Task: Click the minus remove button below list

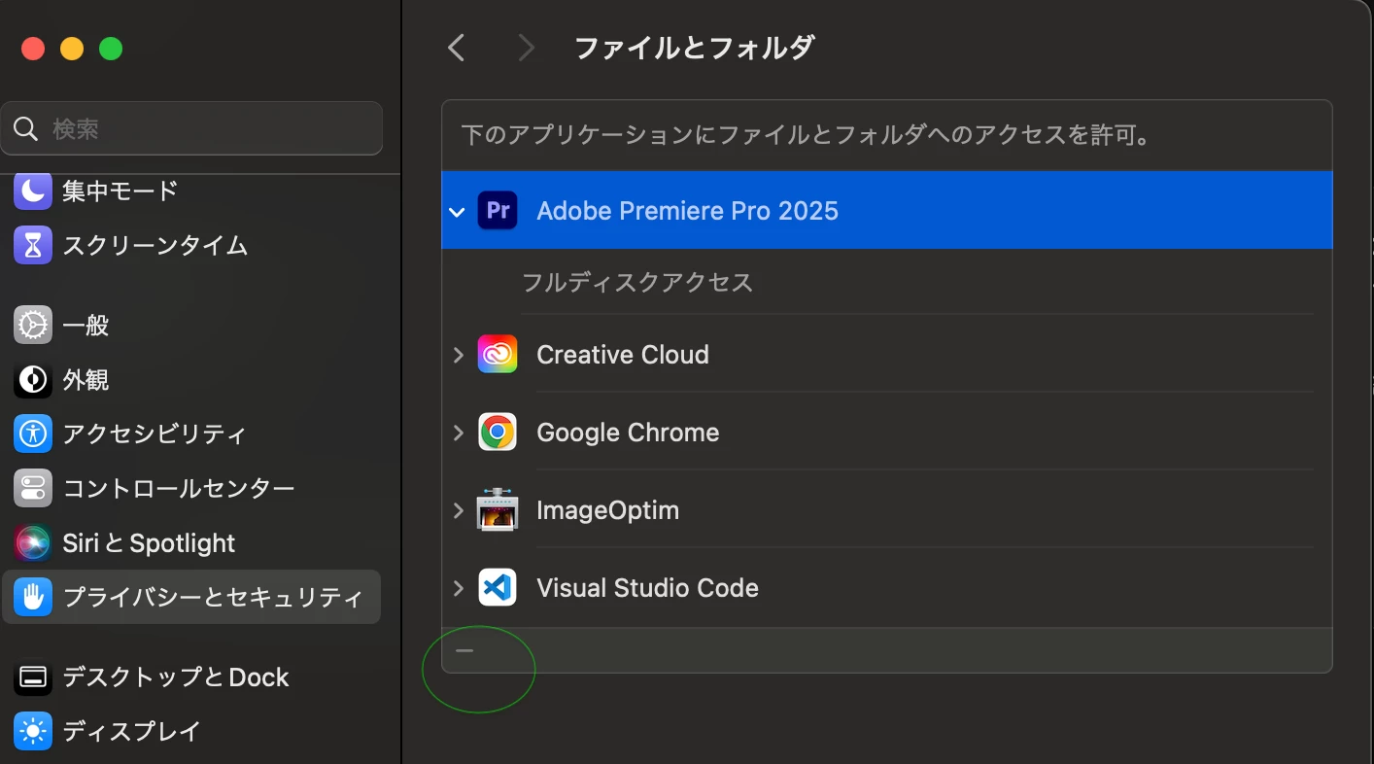Action: 464,650
